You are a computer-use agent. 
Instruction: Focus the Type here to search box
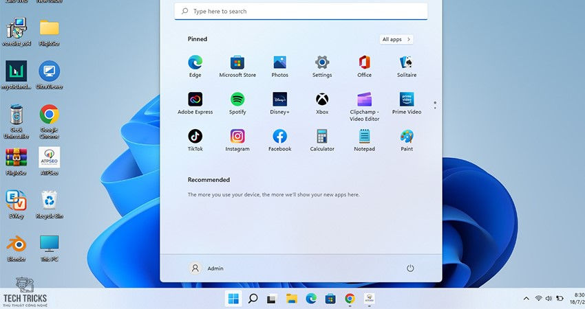click(301, 11)
